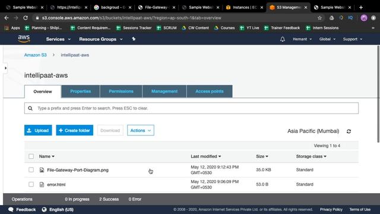Open the notifications bell icon
380x214 pixels.
283,39
